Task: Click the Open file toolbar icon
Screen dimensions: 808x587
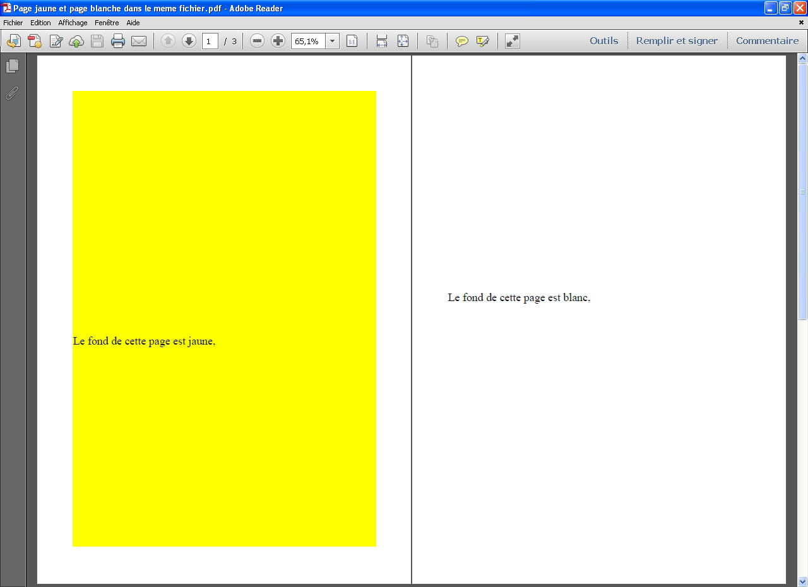Action: (14, 41)
